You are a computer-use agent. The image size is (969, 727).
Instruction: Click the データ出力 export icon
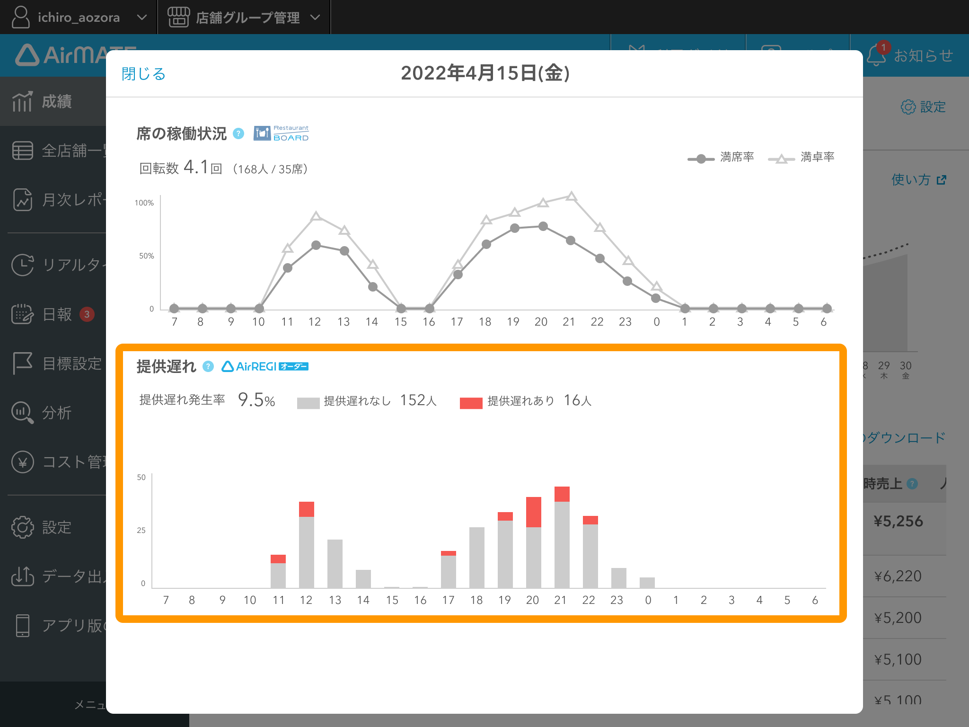22,576
